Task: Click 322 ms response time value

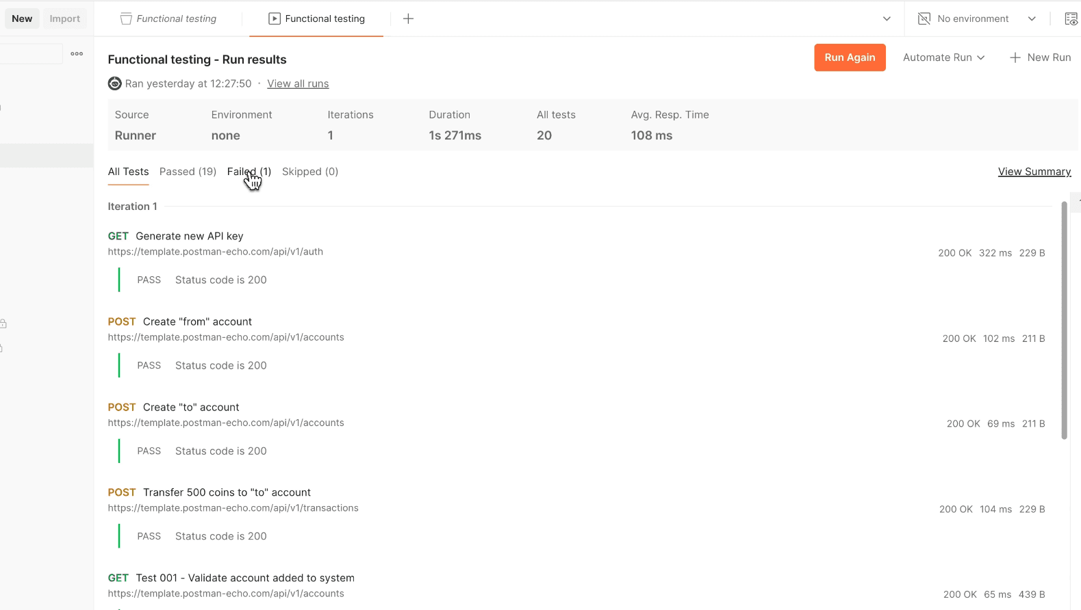Action: pos(995,253)
